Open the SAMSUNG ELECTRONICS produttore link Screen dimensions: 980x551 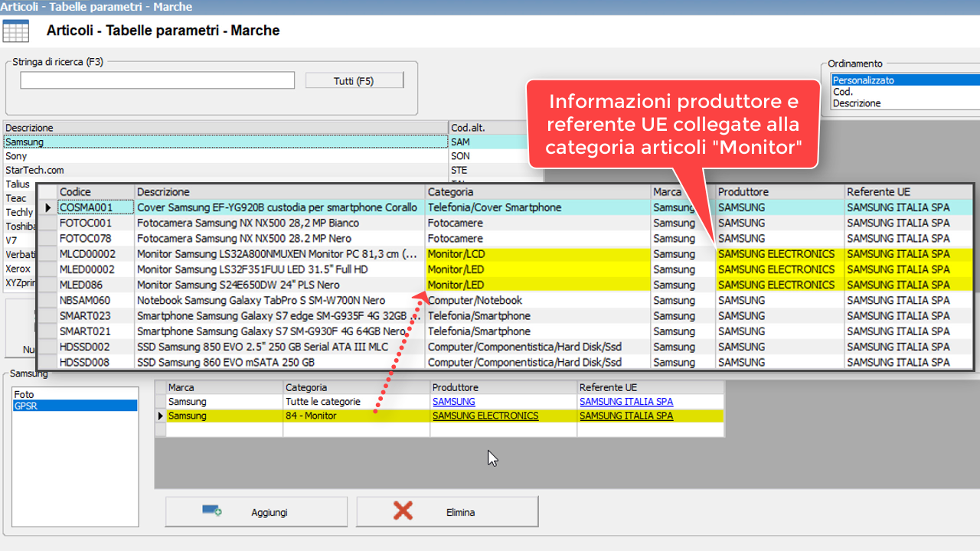485,416
